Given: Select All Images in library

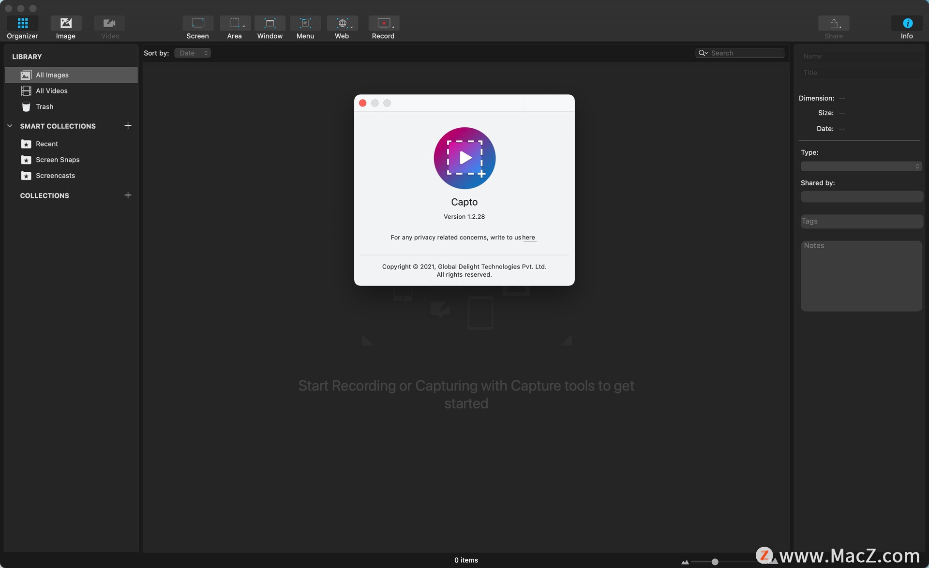Looking at the screenshot, I should click(52, 75).
